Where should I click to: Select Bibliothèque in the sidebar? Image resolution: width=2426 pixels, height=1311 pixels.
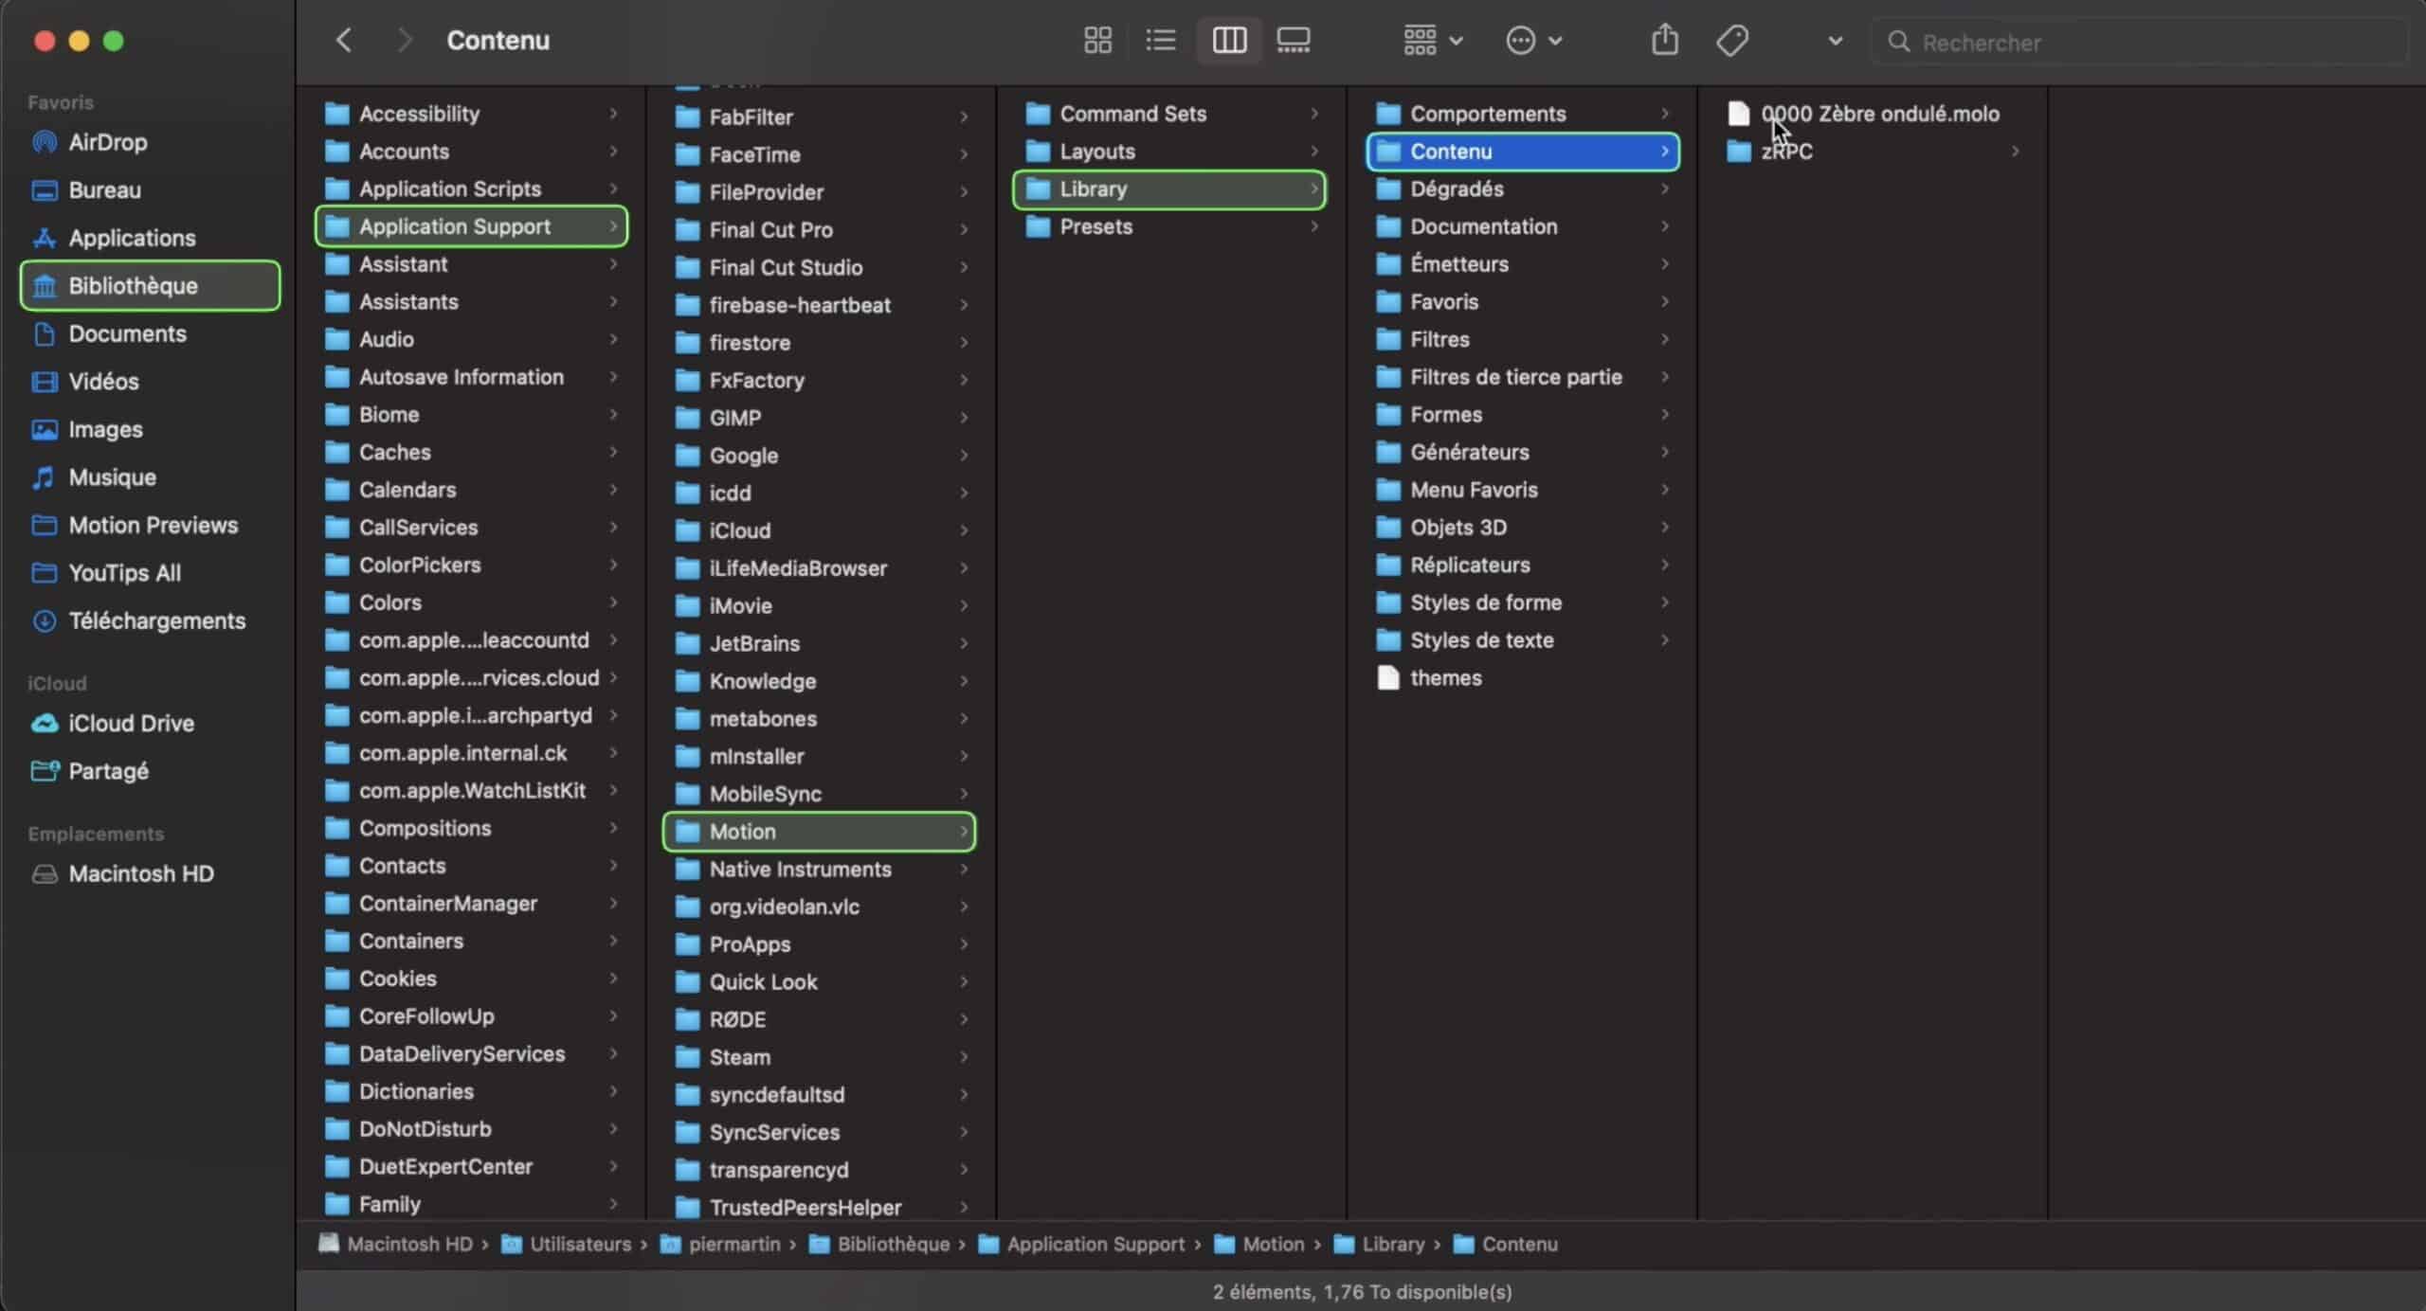pos(150,285)
